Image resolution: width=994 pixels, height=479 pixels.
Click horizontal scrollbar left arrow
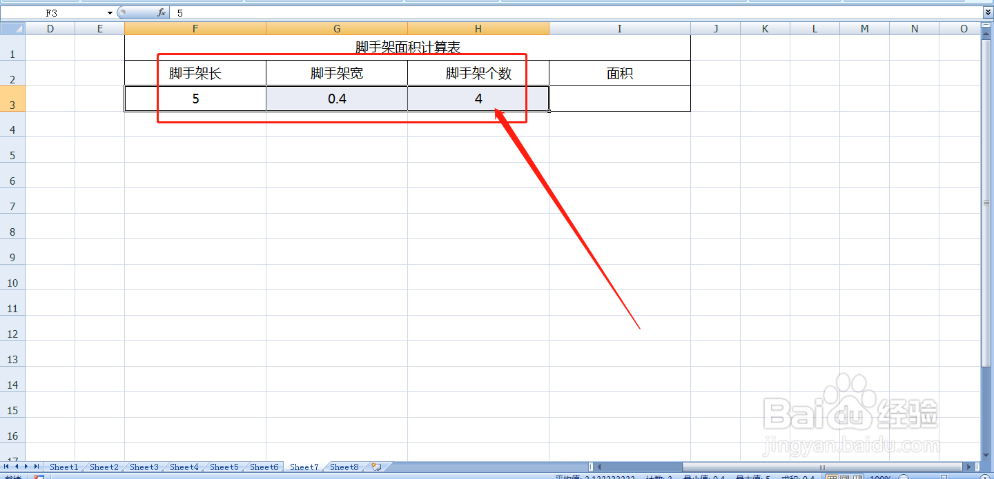(x=598, y=467)
